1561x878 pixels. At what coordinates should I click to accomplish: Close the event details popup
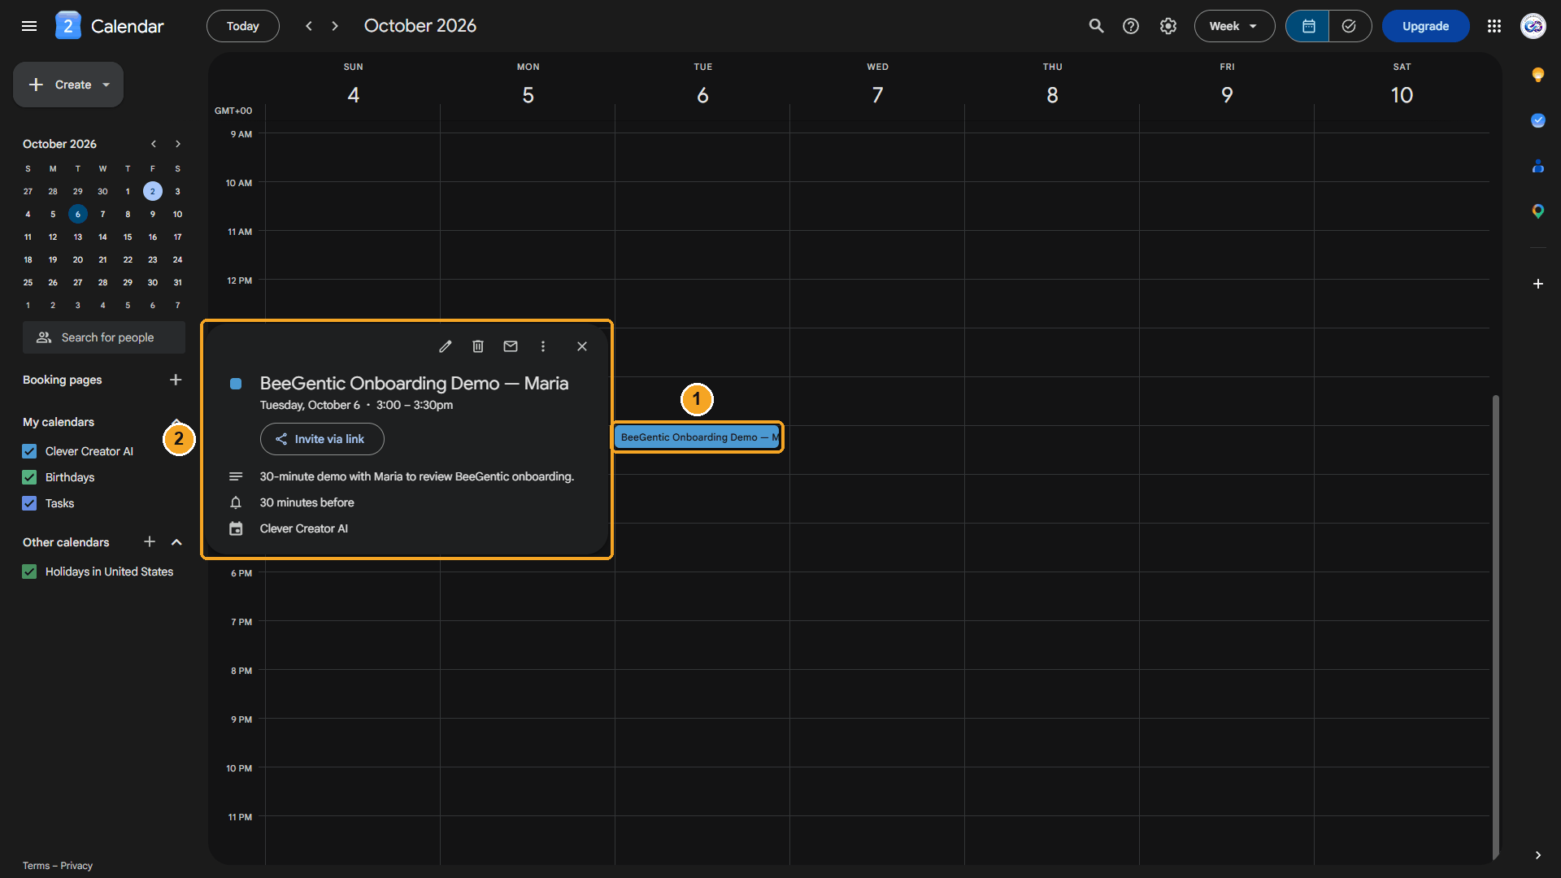tap(582, 346)
